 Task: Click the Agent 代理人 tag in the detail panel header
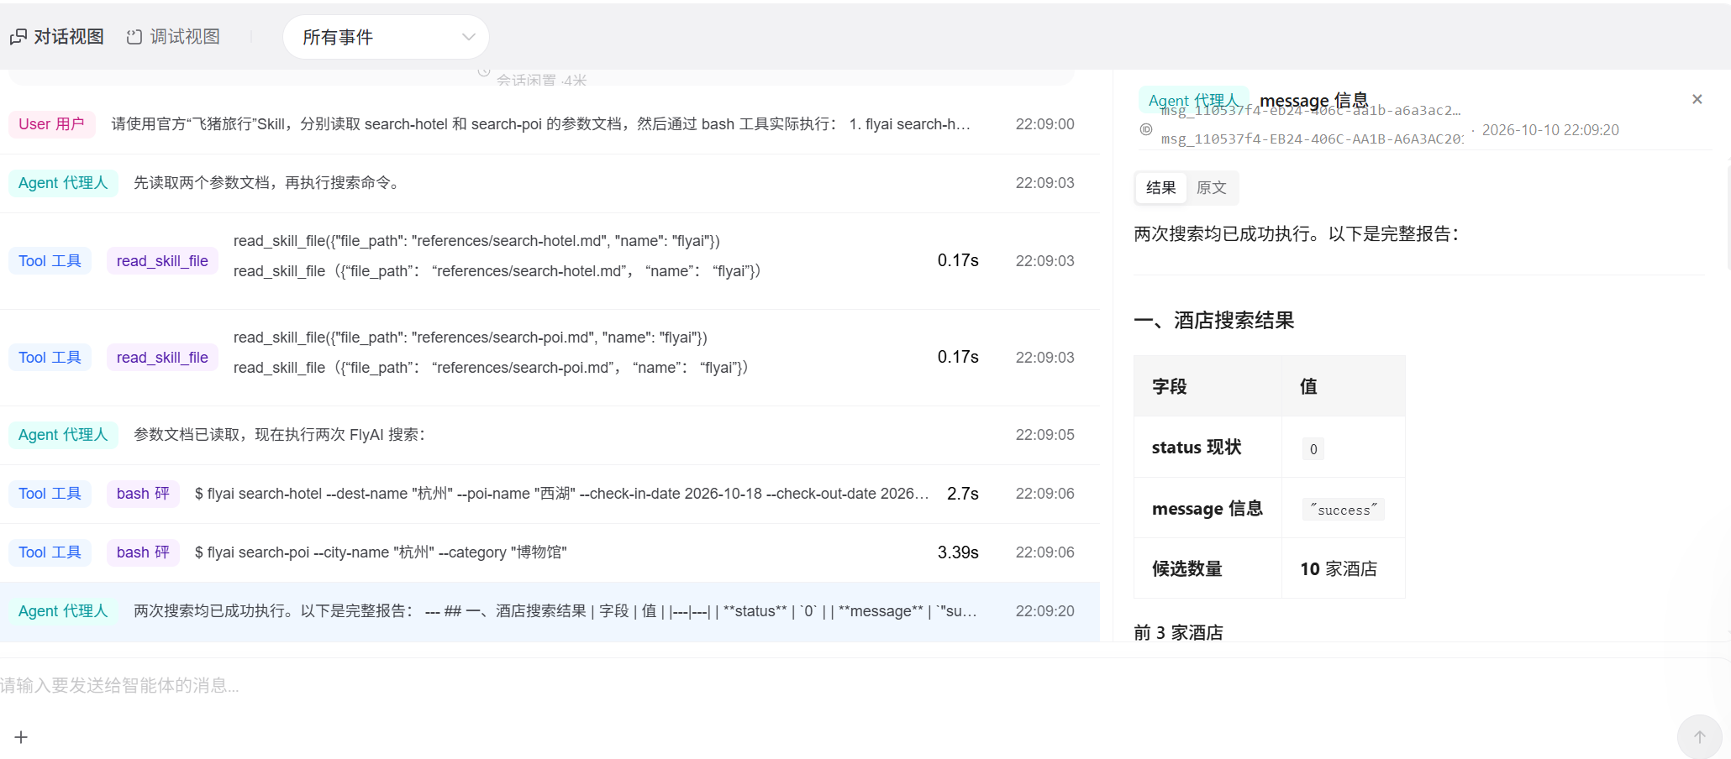click(1193, 101)
